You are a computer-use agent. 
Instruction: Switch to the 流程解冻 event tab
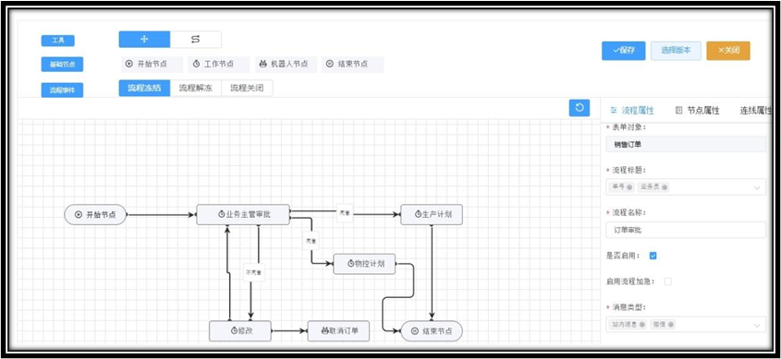point(196,89)
